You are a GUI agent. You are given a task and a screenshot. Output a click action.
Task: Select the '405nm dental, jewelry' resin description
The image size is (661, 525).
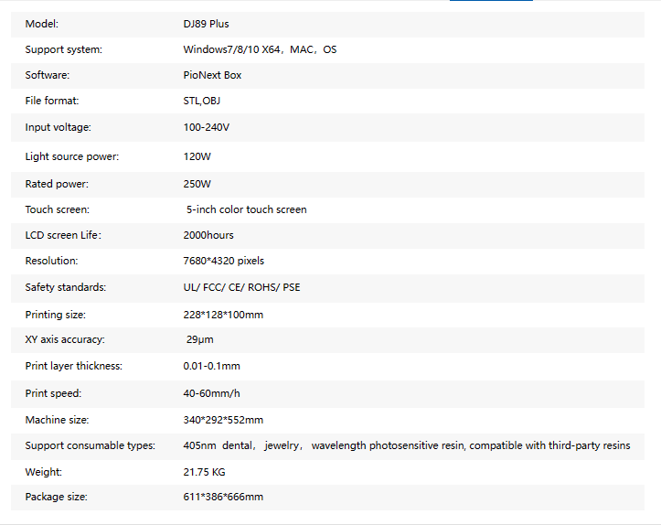(x=407, y=445)
